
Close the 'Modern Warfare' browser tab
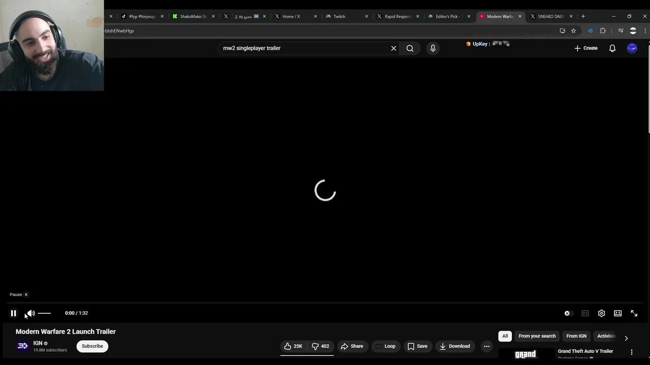pyautogui.click(x=520, y=16)
